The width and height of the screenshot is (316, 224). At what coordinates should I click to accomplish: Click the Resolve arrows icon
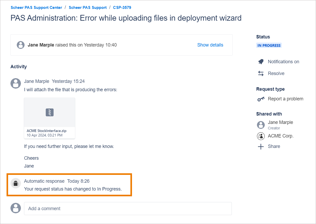(261, 73)
